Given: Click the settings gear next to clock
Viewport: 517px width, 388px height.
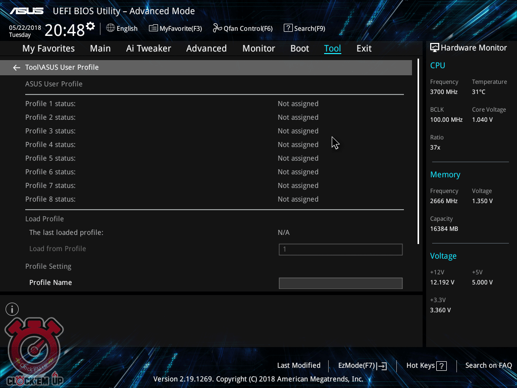Looking at the screenshot, I should [x=90, y=26].
